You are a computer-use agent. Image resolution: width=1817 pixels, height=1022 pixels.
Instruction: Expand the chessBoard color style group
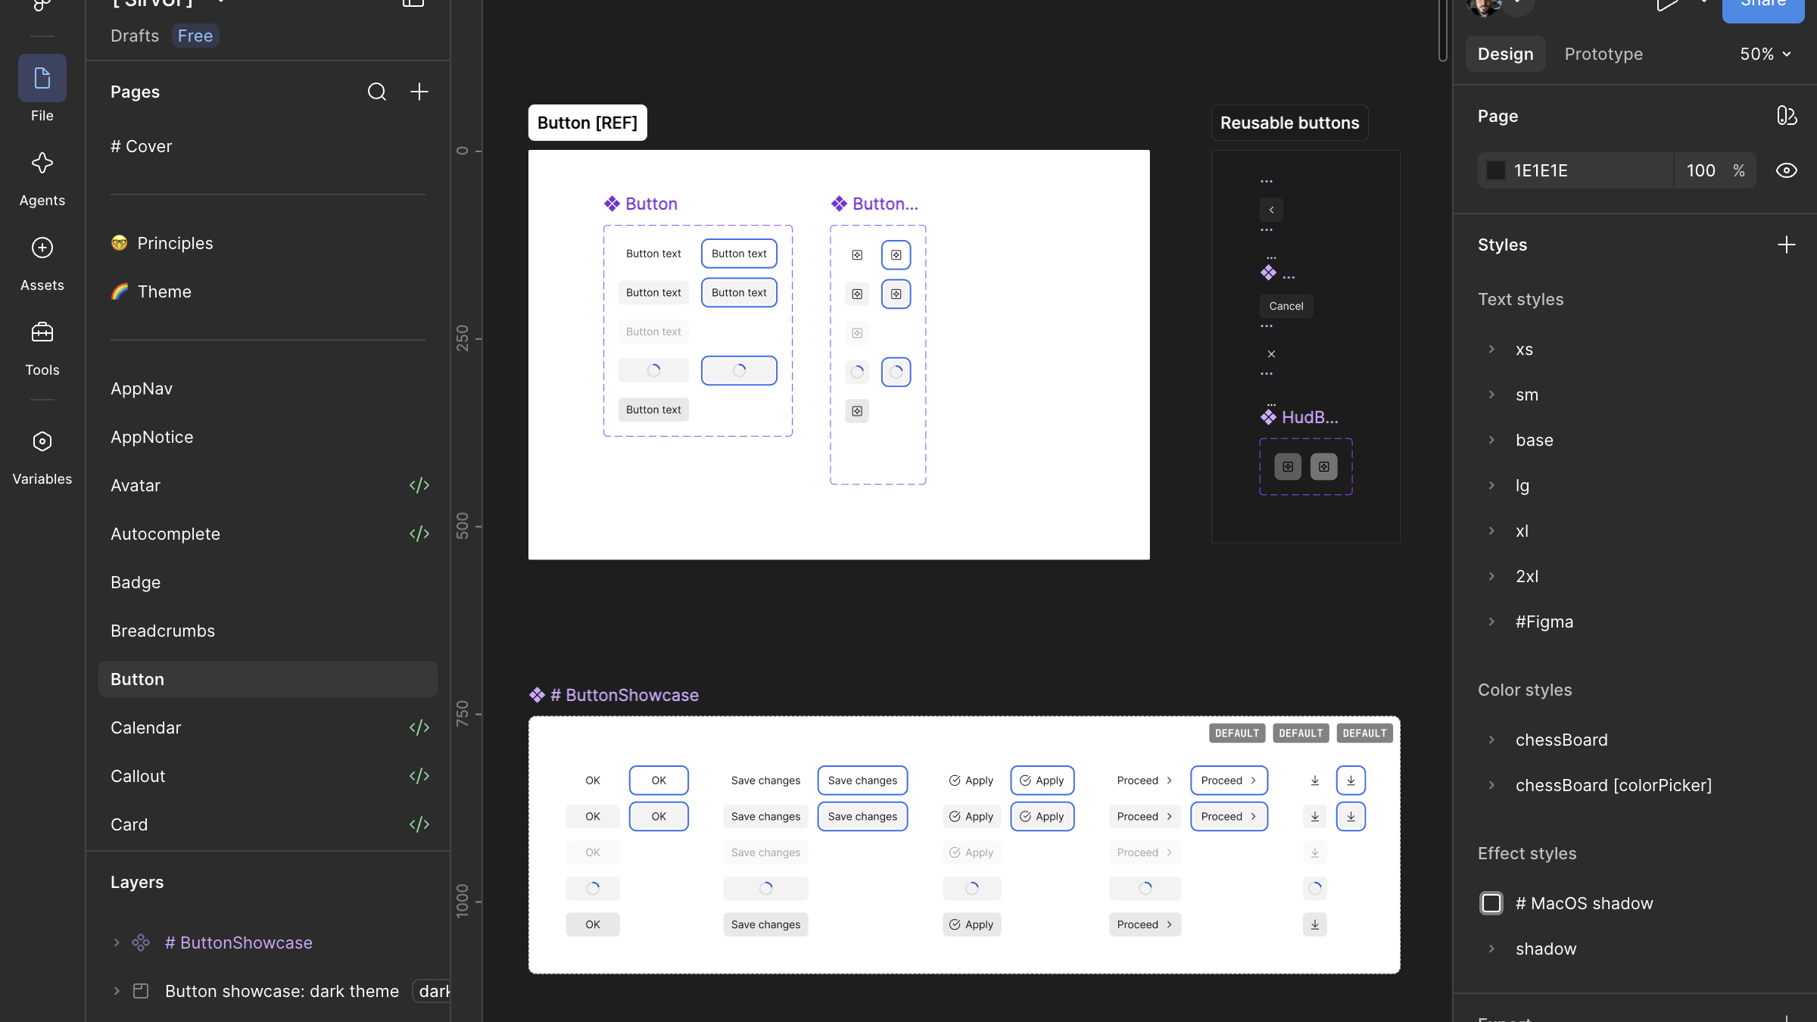1491,740
